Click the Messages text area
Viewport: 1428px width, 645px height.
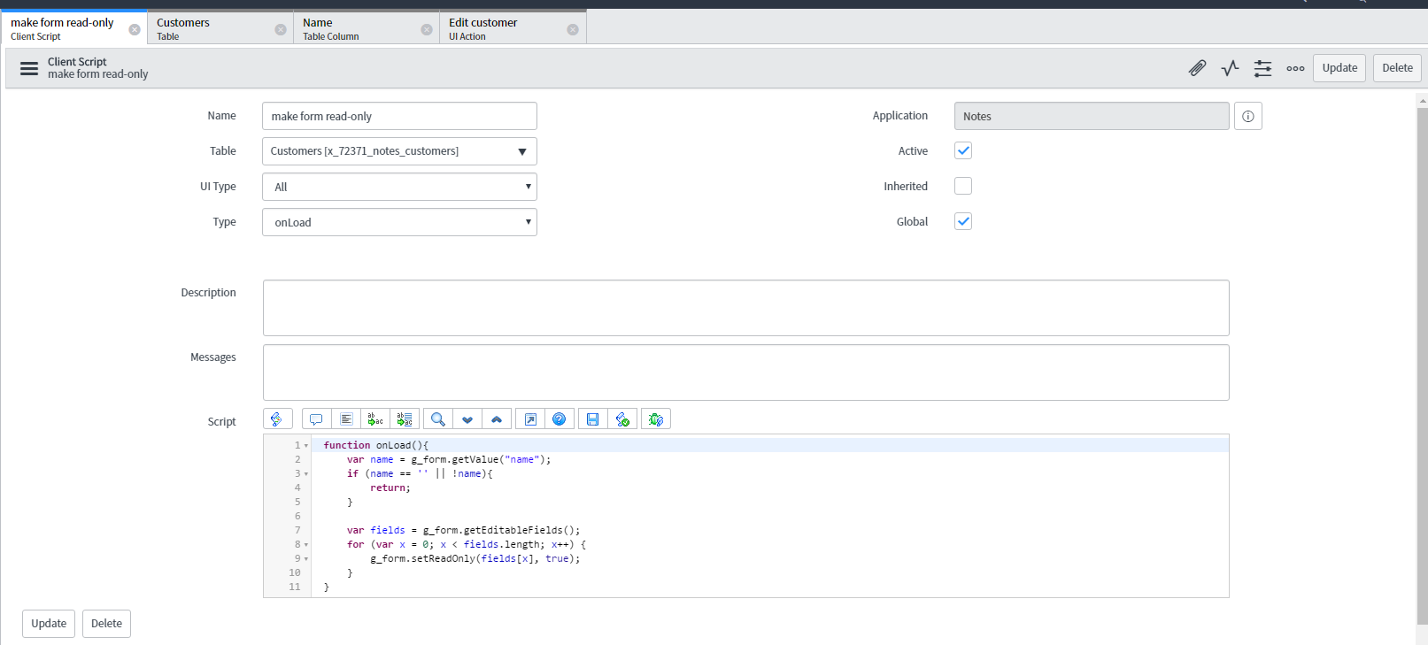745,372
